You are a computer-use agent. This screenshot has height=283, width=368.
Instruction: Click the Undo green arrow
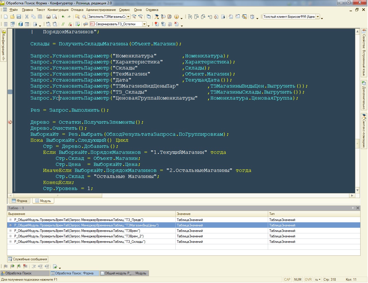pos(63,17)
